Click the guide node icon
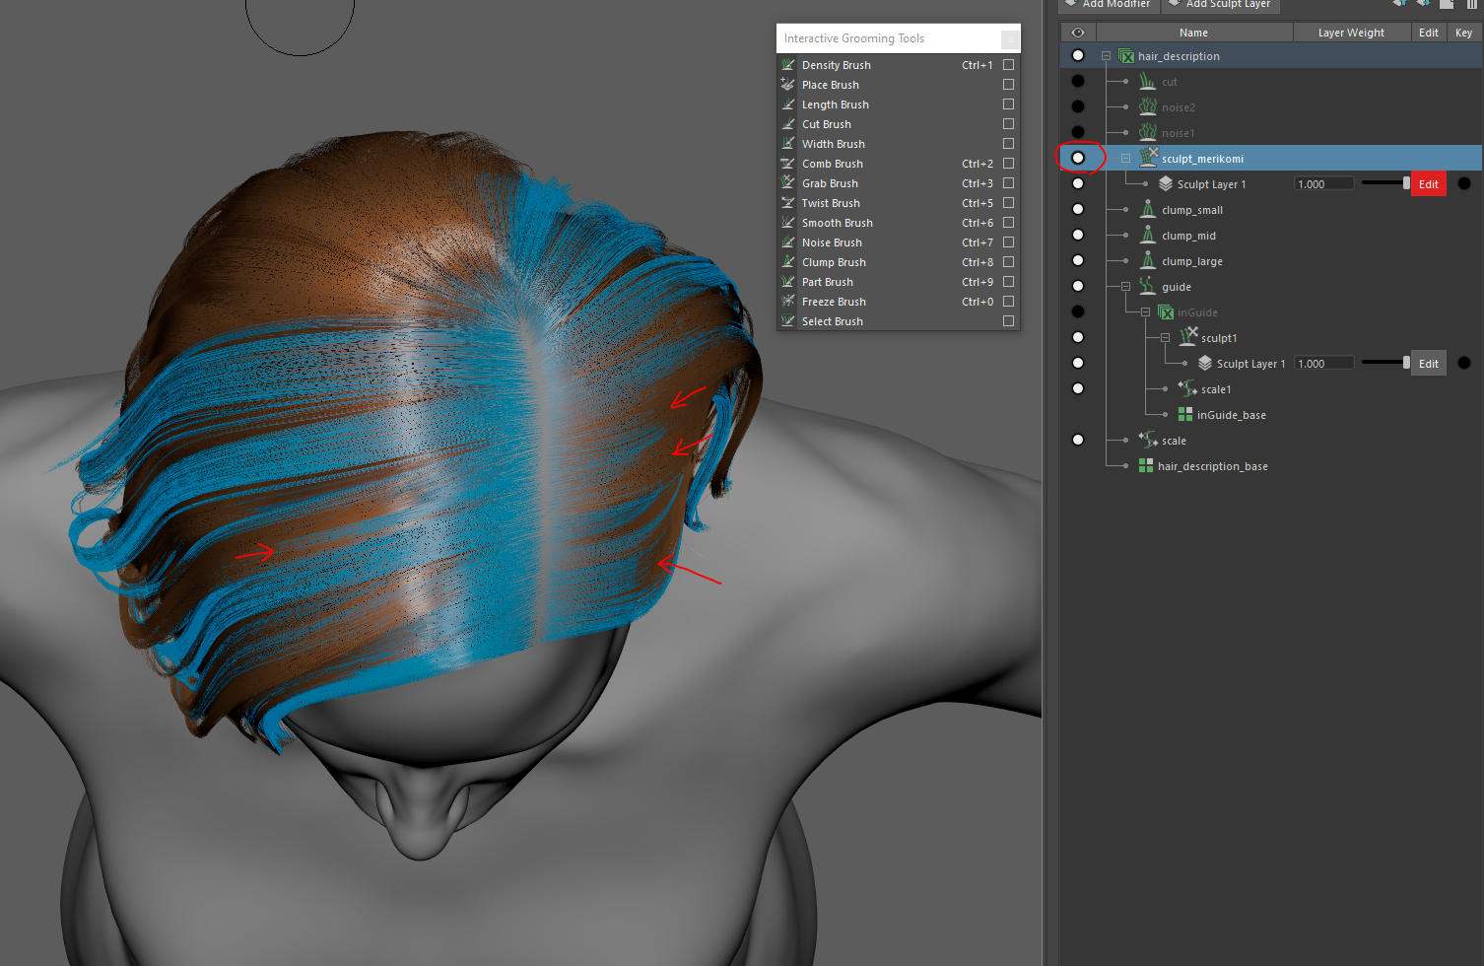This screenshot has width=1484, height=966. pos(1147,286)
